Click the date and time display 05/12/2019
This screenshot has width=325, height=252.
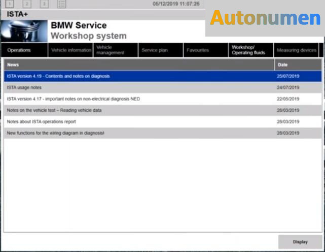(176, 4)
